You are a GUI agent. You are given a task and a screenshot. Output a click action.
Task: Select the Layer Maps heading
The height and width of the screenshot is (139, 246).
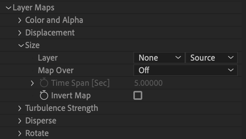[x=33, y=8]
